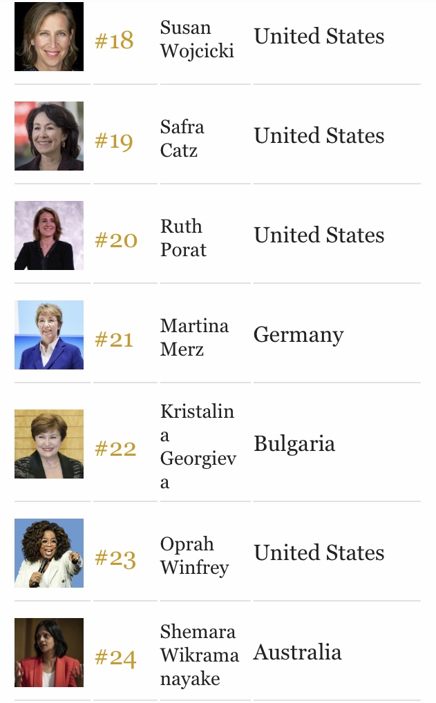The width and height of the screenshot is (436, 703).
Task: Open Shemara Wikramanayake's name link
Action: [x=200, y=655]
